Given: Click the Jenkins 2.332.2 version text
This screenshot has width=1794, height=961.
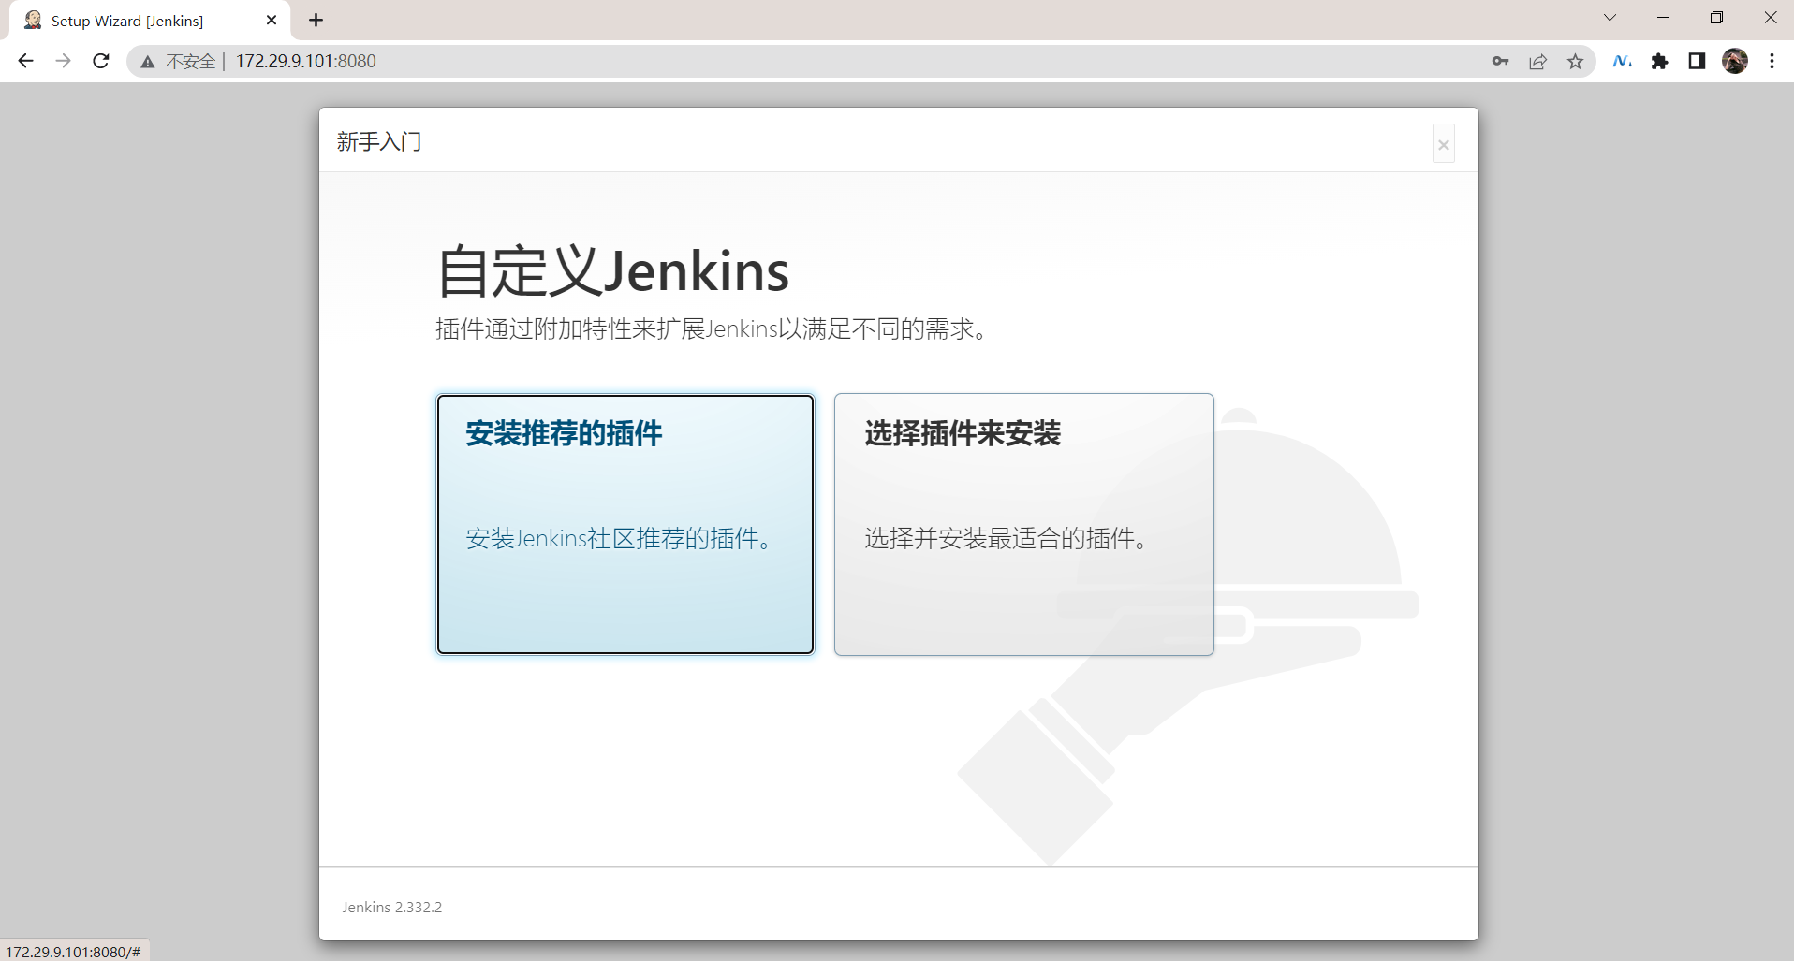Looking at the screenshot, I should click(391, 907).
